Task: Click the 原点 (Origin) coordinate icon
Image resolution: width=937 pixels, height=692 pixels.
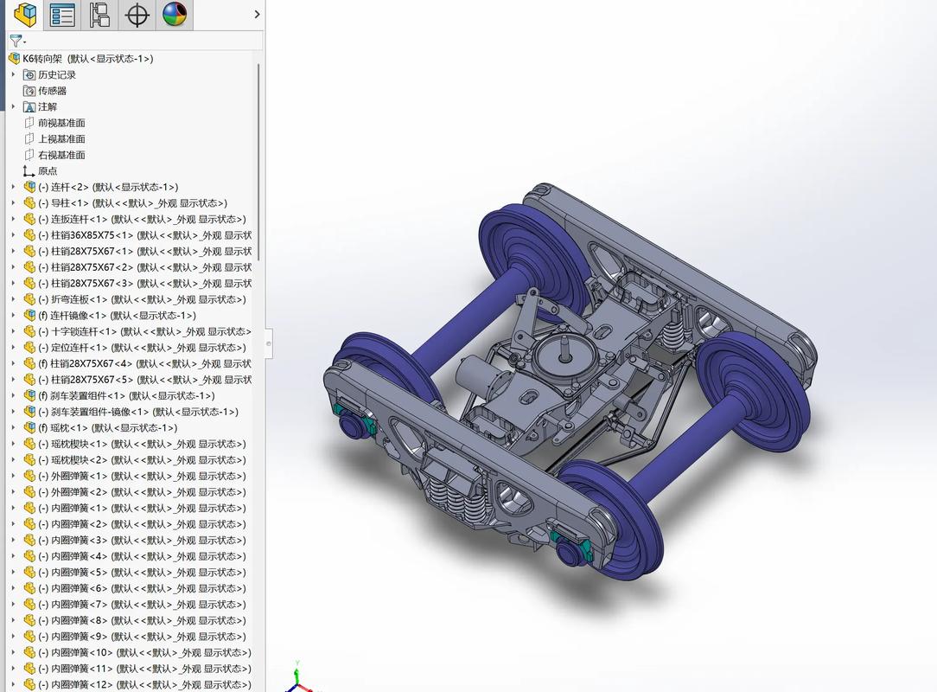Action: (29, 171)
